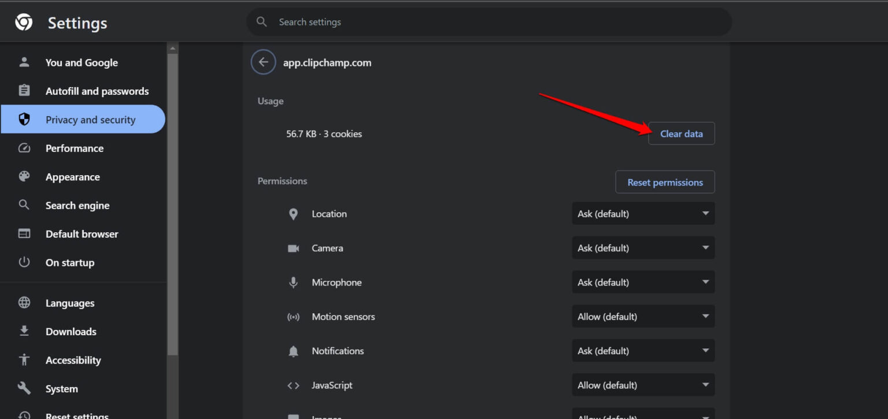Image resolution: width=888 pixels, height=419 pixels.
Task: Open Performance settings via speedometer icon
Action: pos(24,148)
